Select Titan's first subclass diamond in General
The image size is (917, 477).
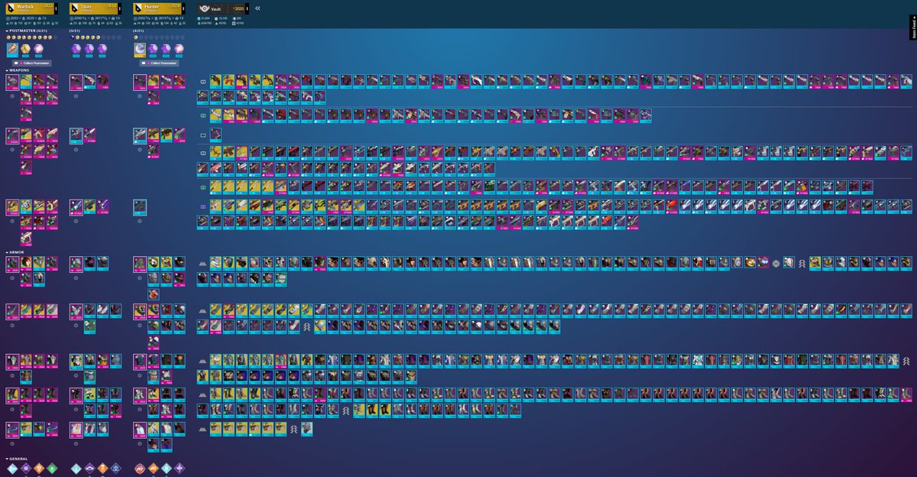coord(76,469)
